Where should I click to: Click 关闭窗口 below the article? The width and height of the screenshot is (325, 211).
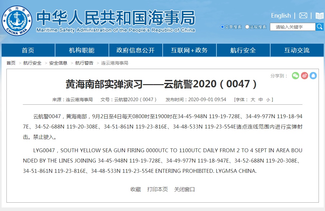[185, 189]
